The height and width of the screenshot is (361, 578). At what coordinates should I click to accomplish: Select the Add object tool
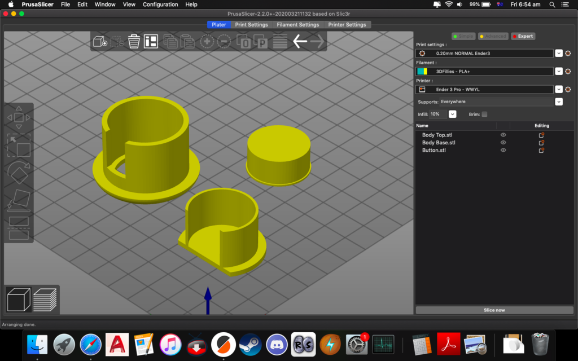click(99, 41)
